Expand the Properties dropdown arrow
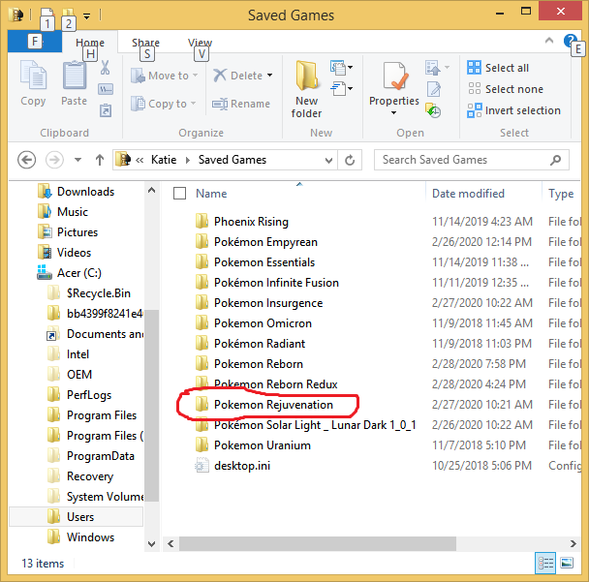The image size is (589, 582). (393, 112)
